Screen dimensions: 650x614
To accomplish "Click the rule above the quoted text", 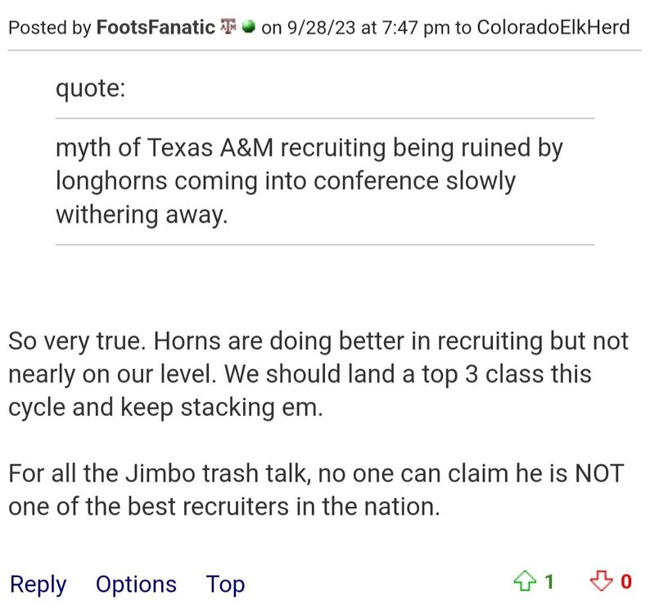I will pos(325,119).
